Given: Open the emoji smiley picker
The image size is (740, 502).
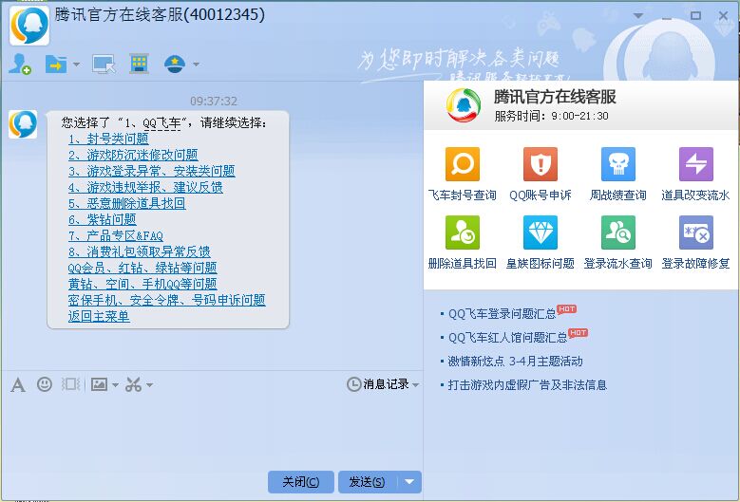Looking at the screenshot, I should 45,384.
